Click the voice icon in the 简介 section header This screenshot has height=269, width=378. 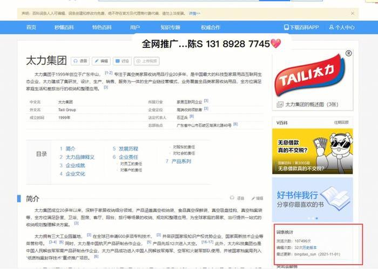coord(232,198)
